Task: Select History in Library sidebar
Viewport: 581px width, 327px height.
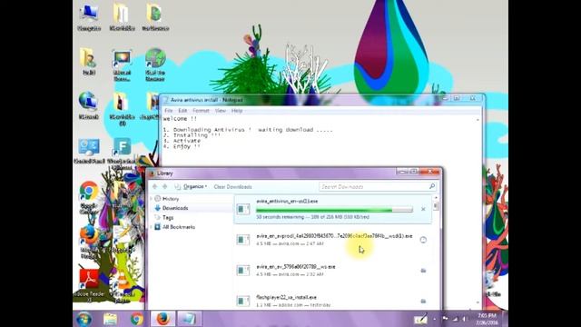Action: click(171, 199)
